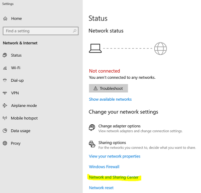Click the Network status heading
The image size is (201, 193).
tap(106, 31)
